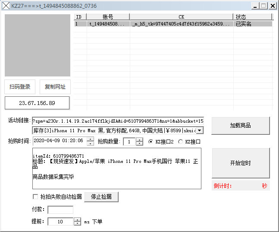Screen dimensions: 279x232
Task: Click the 复制网址 button
Action: [x=55, y=87]
